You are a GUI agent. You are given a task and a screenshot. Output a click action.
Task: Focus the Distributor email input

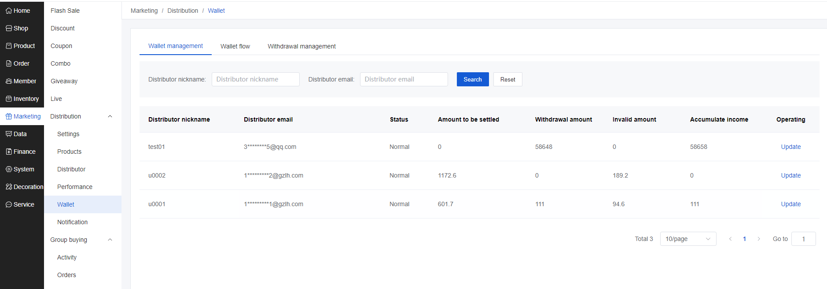point(404,79)
